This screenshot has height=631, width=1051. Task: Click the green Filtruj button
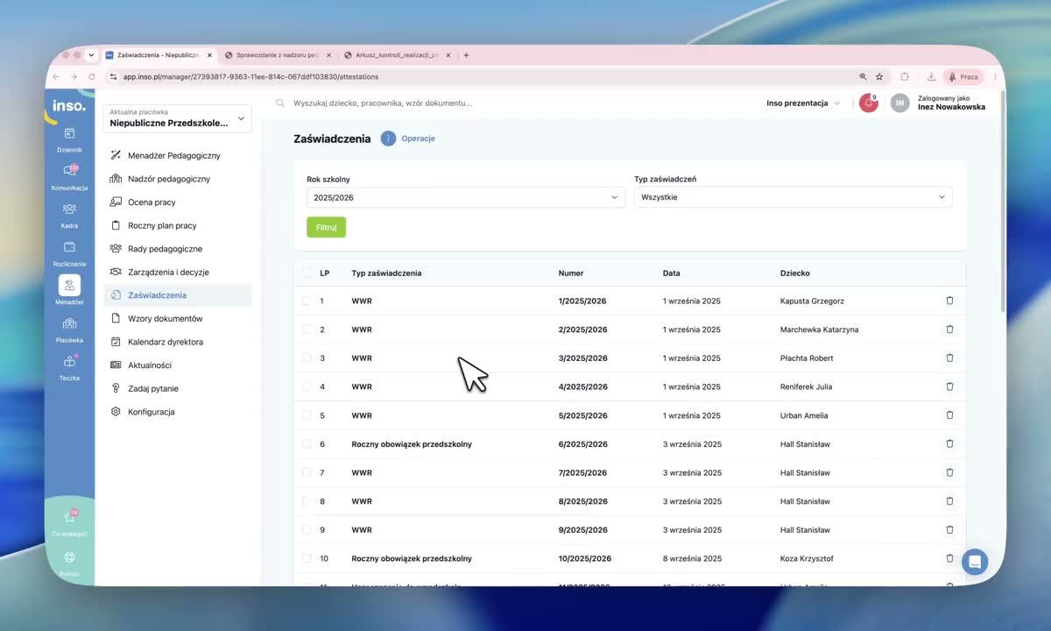[326, 227]
